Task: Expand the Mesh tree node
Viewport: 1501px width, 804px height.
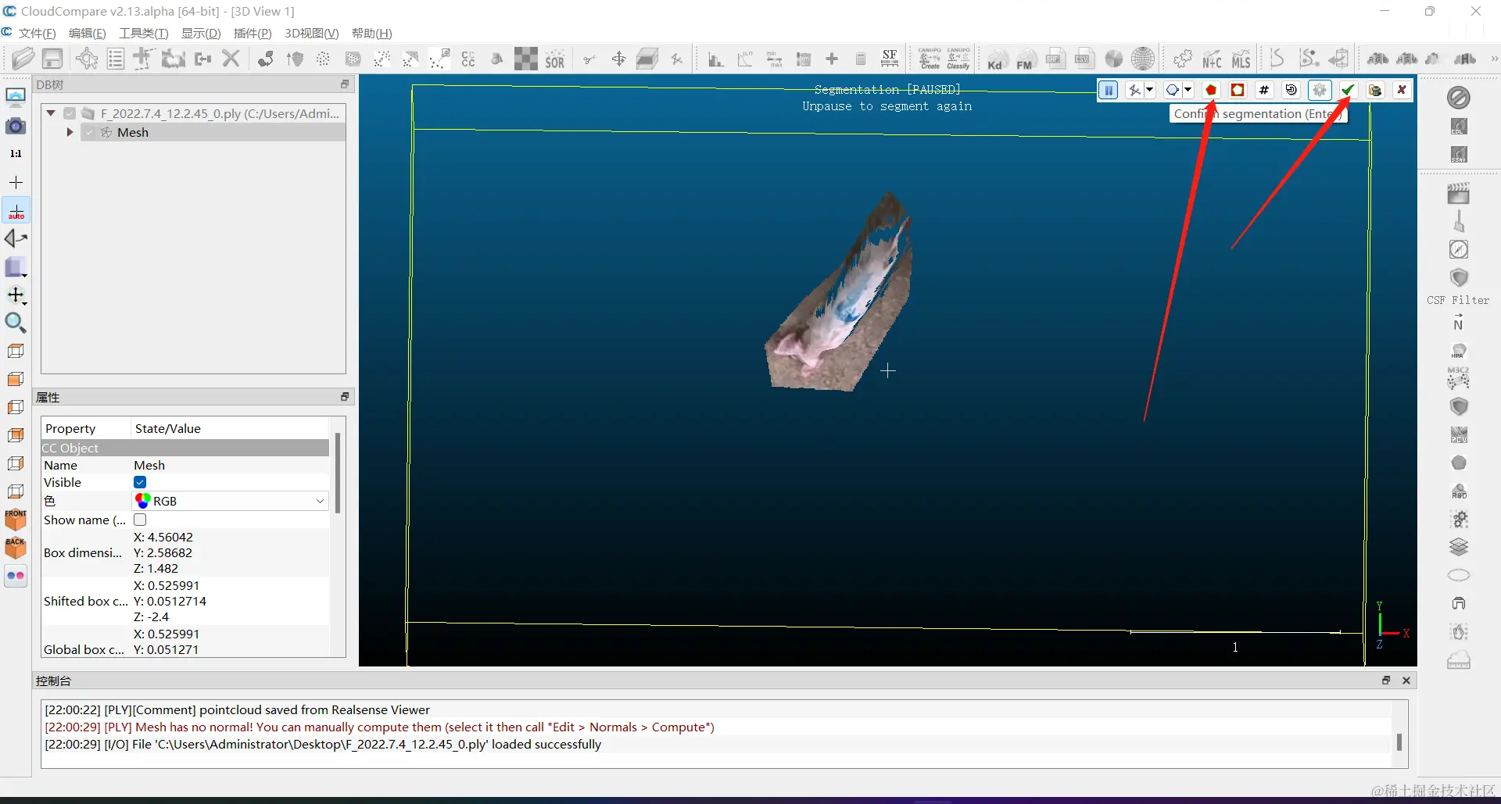Action: tap(70, 133)
